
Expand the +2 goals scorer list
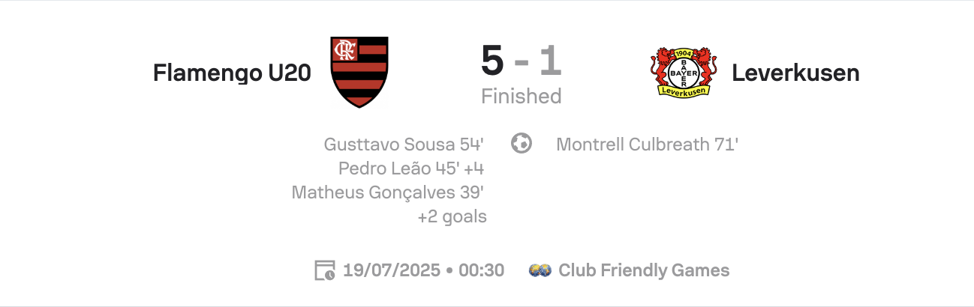452,217
